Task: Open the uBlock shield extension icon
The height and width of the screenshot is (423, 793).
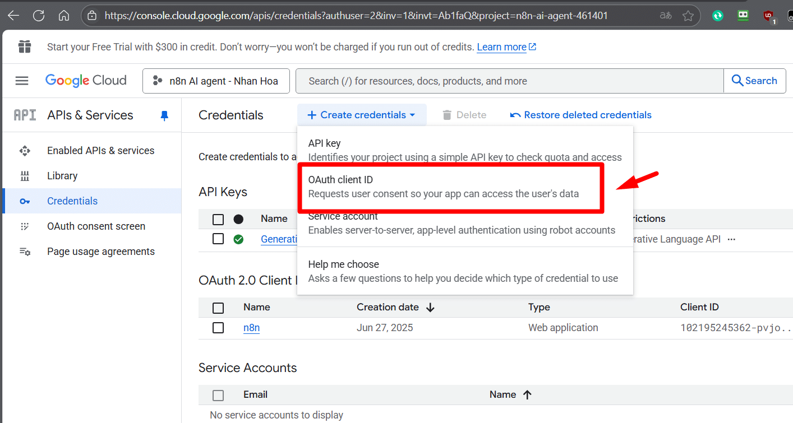Action: point(769,16)
